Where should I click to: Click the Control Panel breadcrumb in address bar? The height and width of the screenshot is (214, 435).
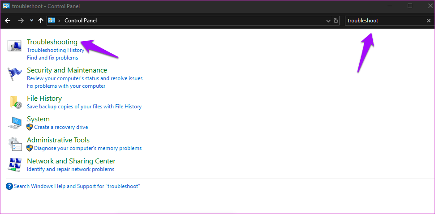(81, 21)
